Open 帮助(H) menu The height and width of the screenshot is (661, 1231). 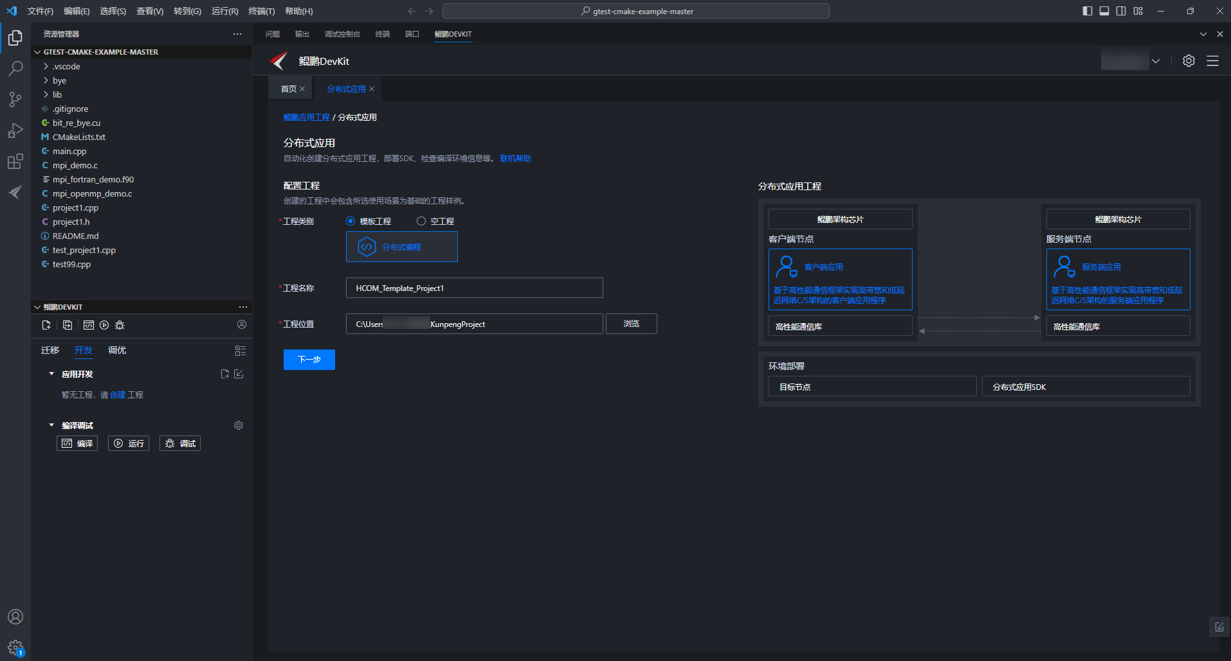point(299,11)
